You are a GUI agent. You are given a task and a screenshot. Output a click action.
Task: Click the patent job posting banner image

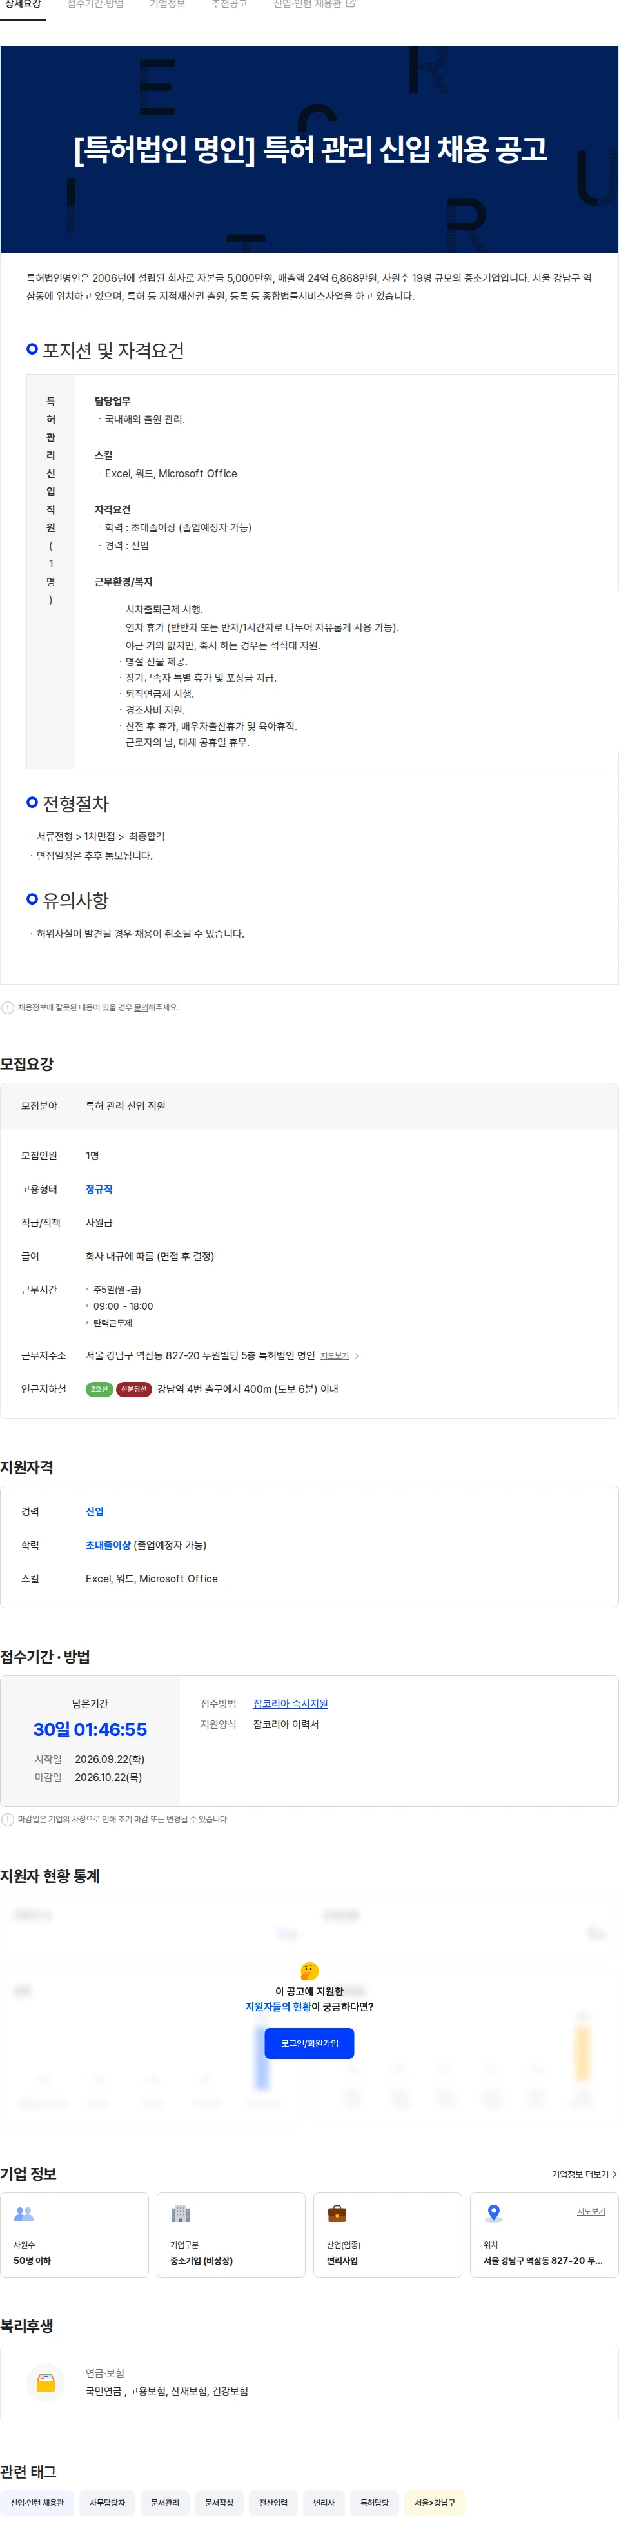click(x=309, y=149)
